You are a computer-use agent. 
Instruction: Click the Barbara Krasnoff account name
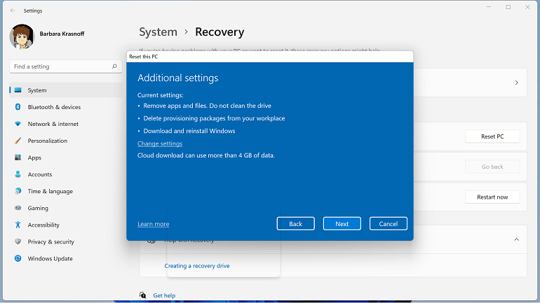(x=62, y=34)
